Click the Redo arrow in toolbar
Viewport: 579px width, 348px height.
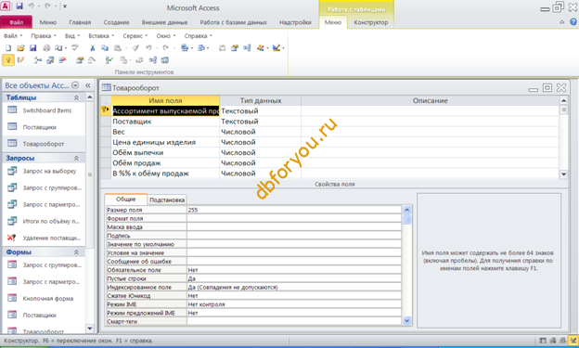click(x=166, y=48)
